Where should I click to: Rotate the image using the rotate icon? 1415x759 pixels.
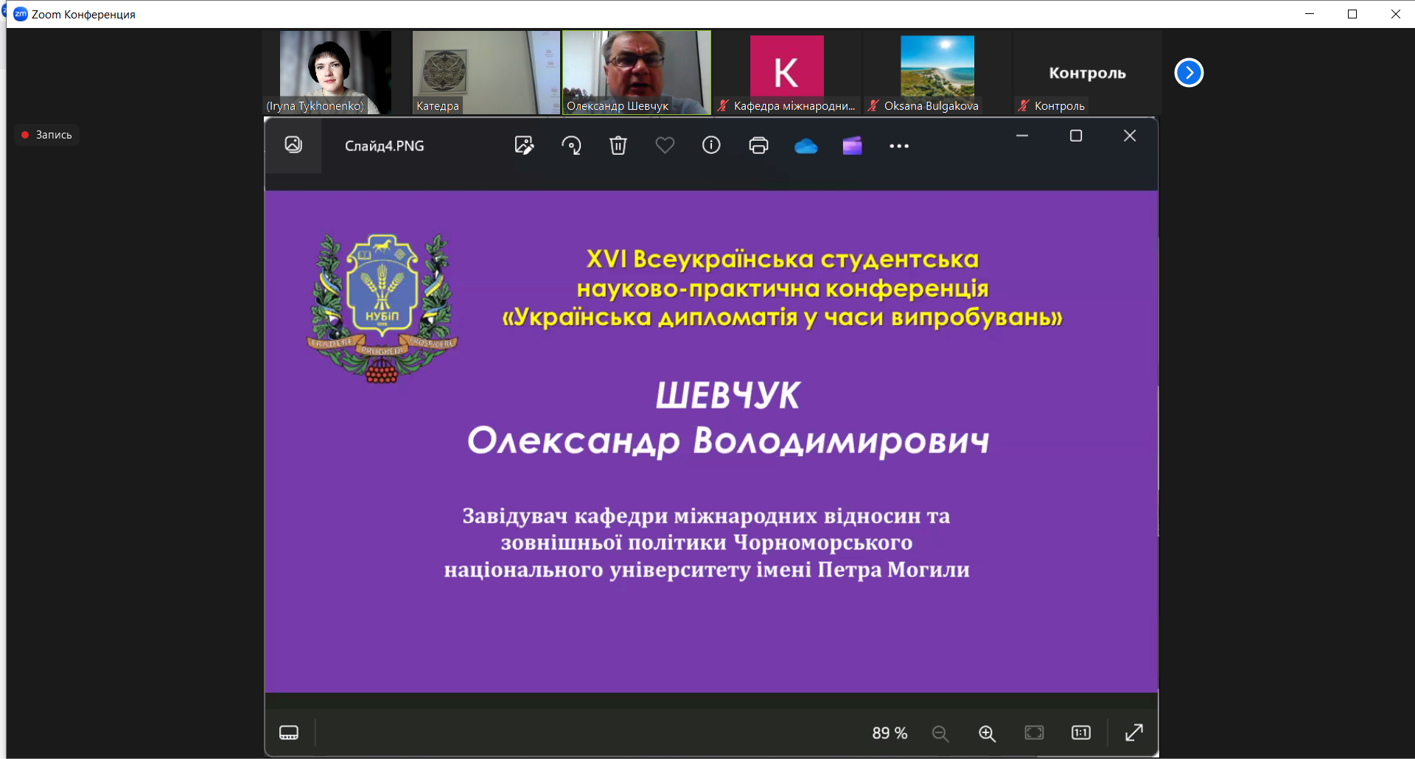(571, 145)
